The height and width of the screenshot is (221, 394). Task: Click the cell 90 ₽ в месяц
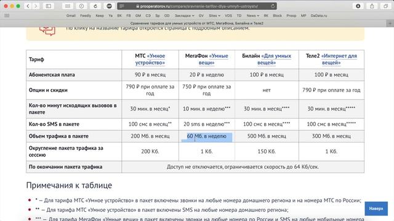click(x=150, y=75)
